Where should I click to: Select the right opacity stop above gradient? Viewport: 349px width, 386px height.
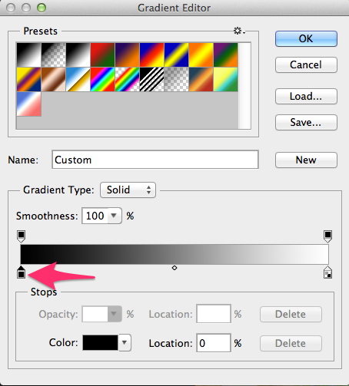pos(327,236)
